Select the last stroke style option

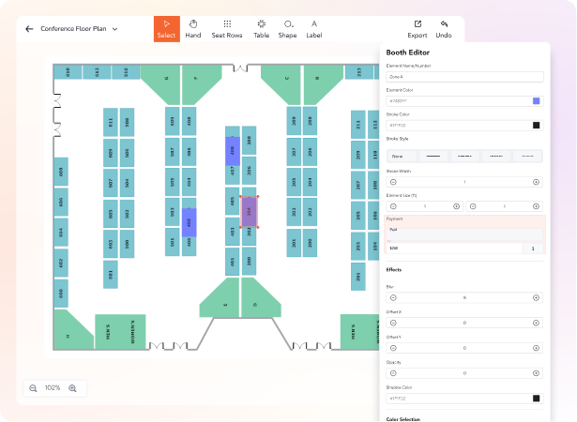[x=527, y=157]
